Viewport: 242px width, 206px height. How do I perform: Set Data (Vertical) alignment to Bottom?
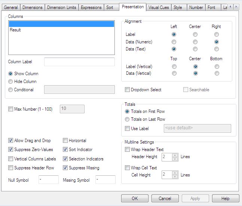coord(216,73)
